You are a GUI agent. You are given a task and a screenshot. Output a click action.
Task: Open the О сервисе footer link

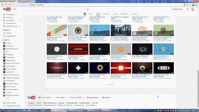(x=31, y=103)
